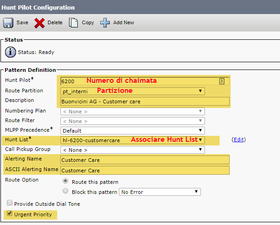280x225 pixels.
Task: Click the Add New text in toolbar
Action: (x=124, y=22)
